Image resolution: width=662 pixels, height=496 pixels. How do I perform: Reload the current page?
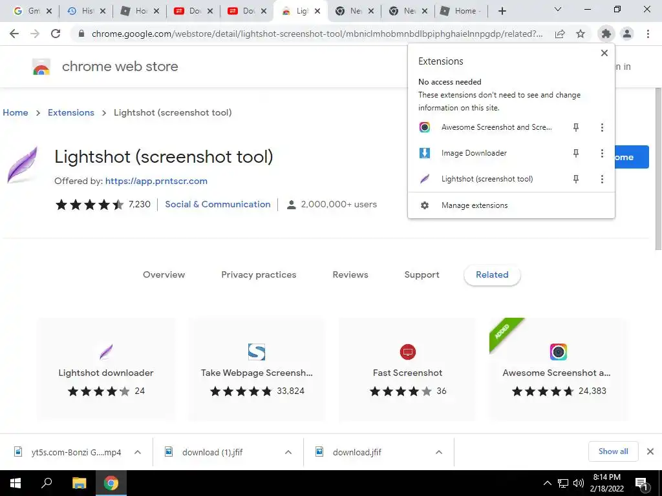pyautogui.click(x=56, y=34)
